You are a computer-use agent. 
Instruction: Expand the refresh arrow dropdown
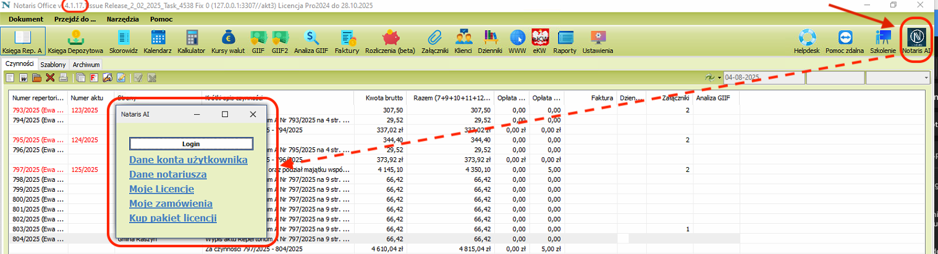tap(720, 78)
